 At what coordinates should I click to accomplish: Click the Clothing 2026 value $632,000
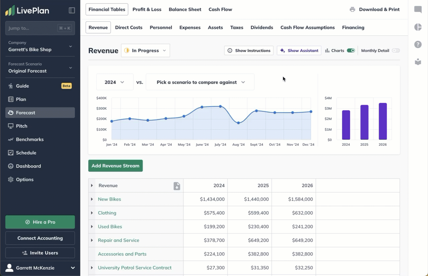302,213
